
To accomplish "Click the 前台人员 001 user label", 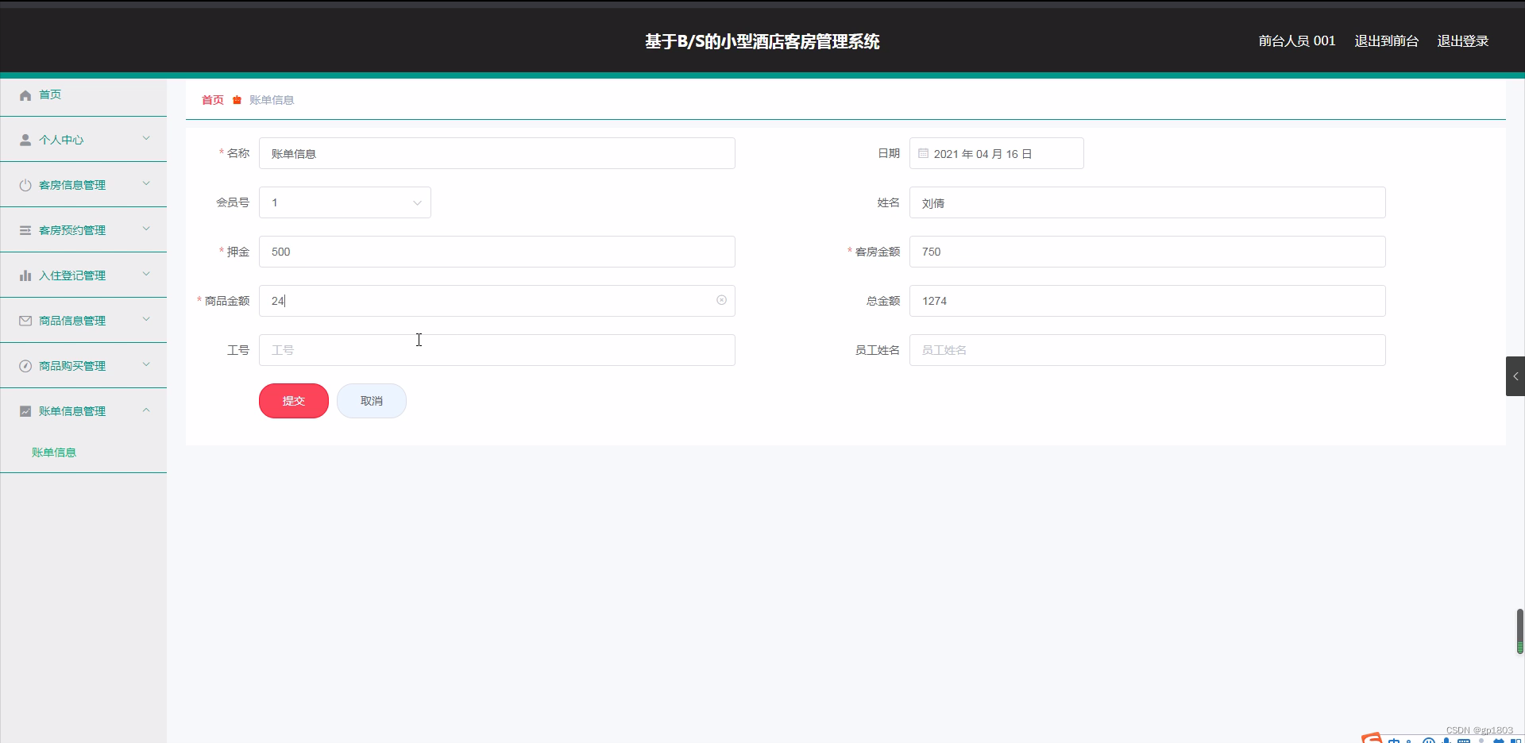I will (1297, 41).
